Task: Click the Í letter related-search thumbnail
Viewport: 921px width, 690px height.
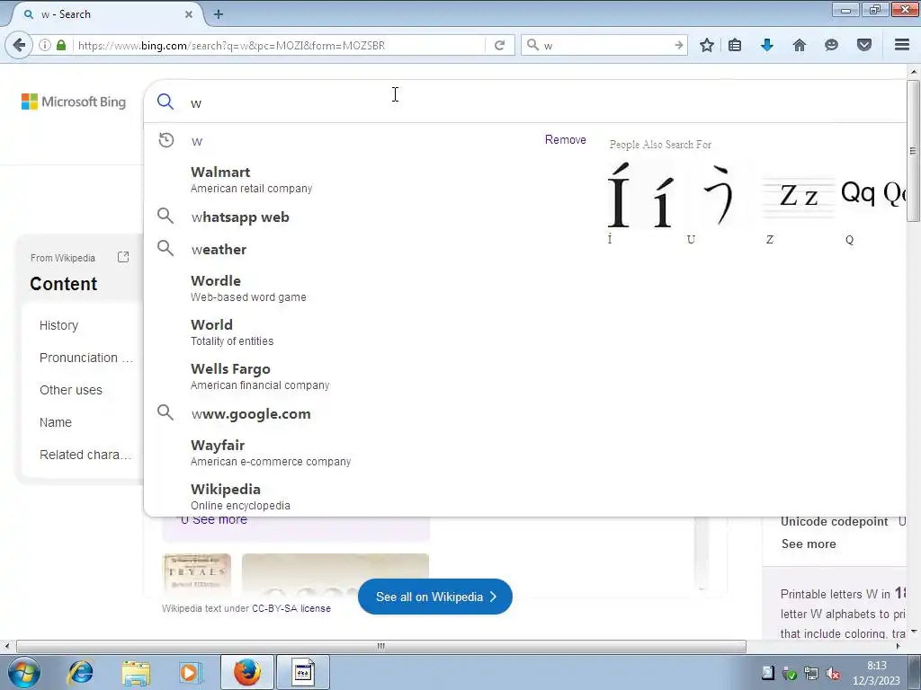Action: [x=640, y=195]
